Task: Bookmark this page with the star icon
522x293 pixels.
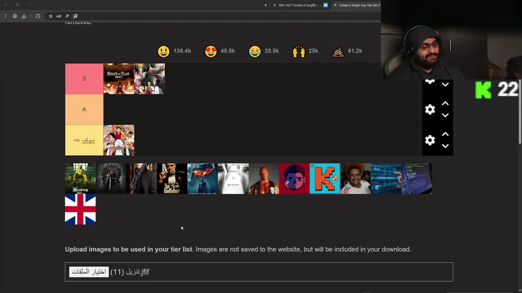Action: (x=51, y=16)
